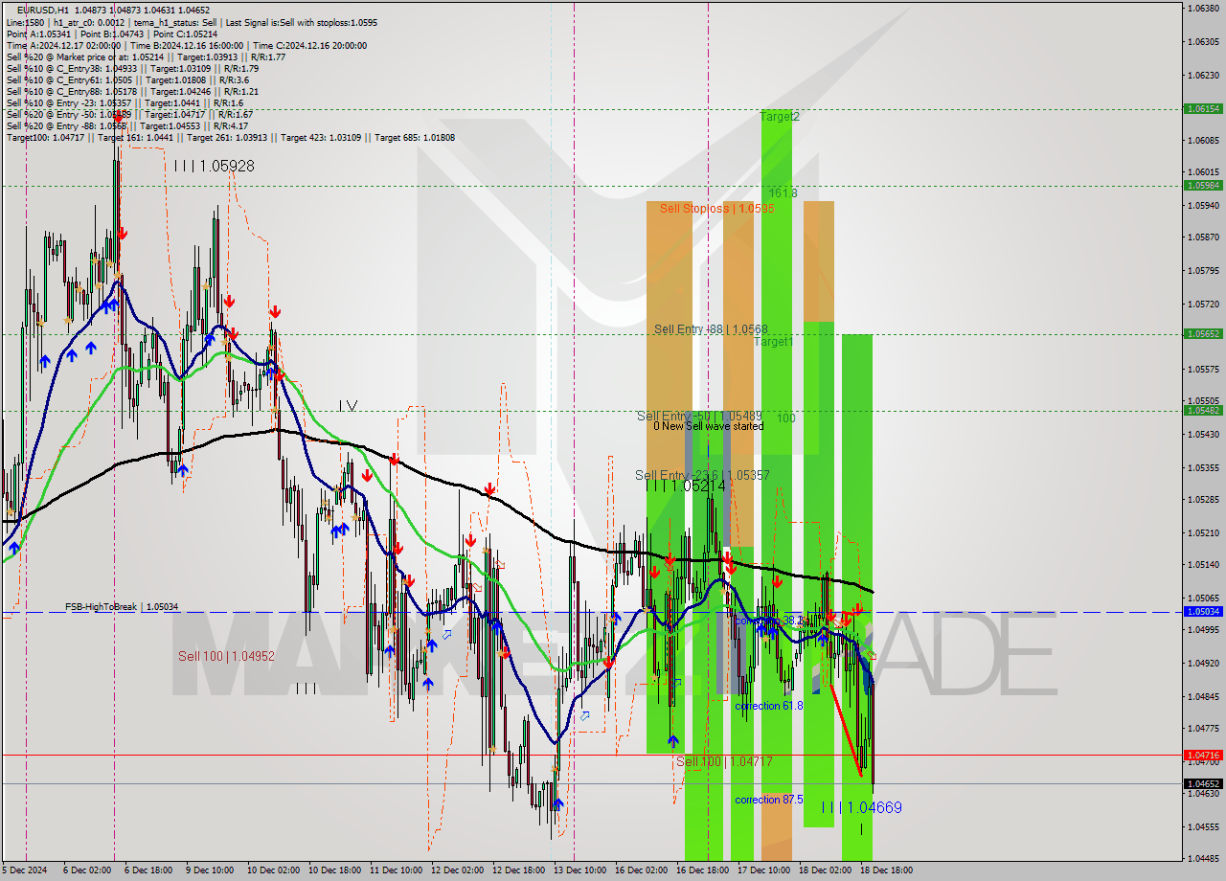Click the 'Target2' label on the chart
1226x881 pixels.
[x=780, y=117]
